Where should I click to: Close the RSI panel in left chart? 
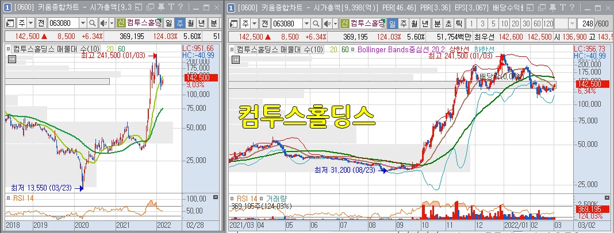coord(215,197)
